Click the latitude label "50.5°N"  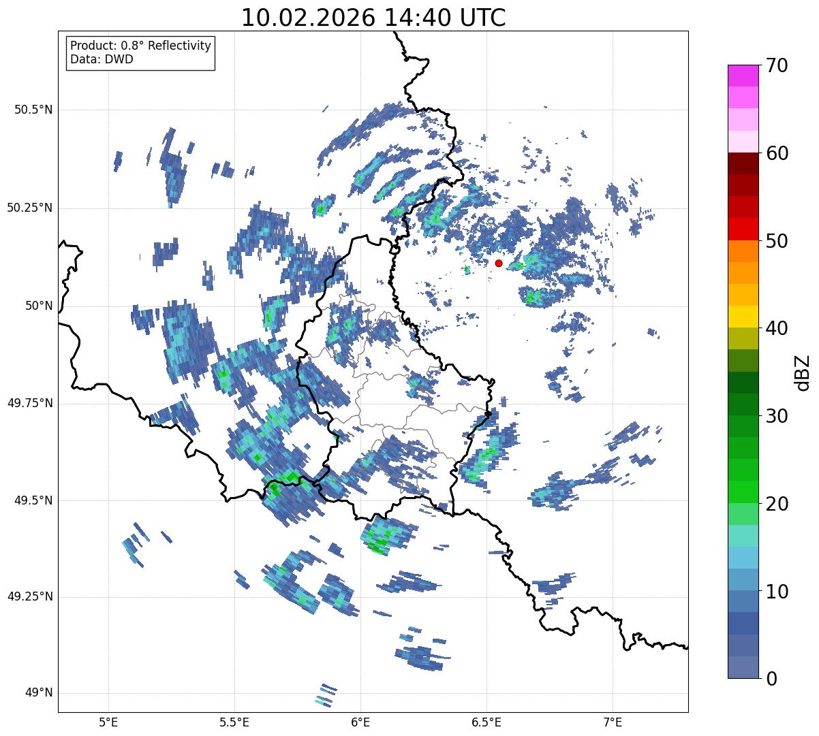click(x=33, y=110)
